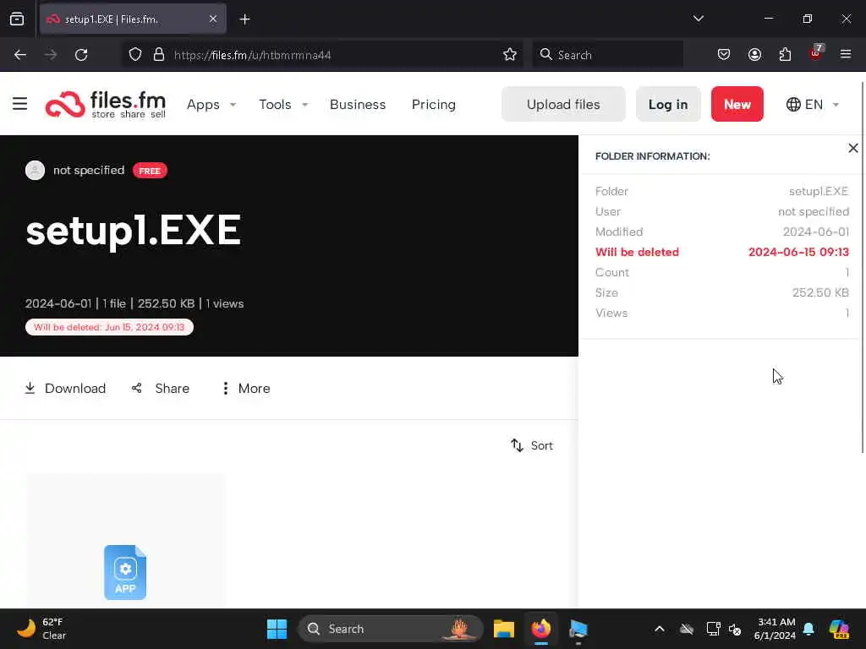
Task: Bookmark this page with star icon
Action: [510, 55]
